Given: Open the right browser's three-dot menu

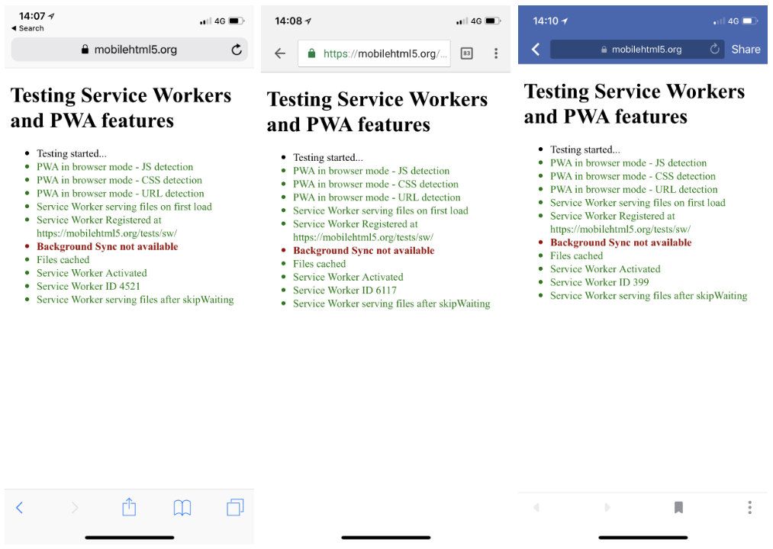Looking at the screenshot, I should pos(749,507).
